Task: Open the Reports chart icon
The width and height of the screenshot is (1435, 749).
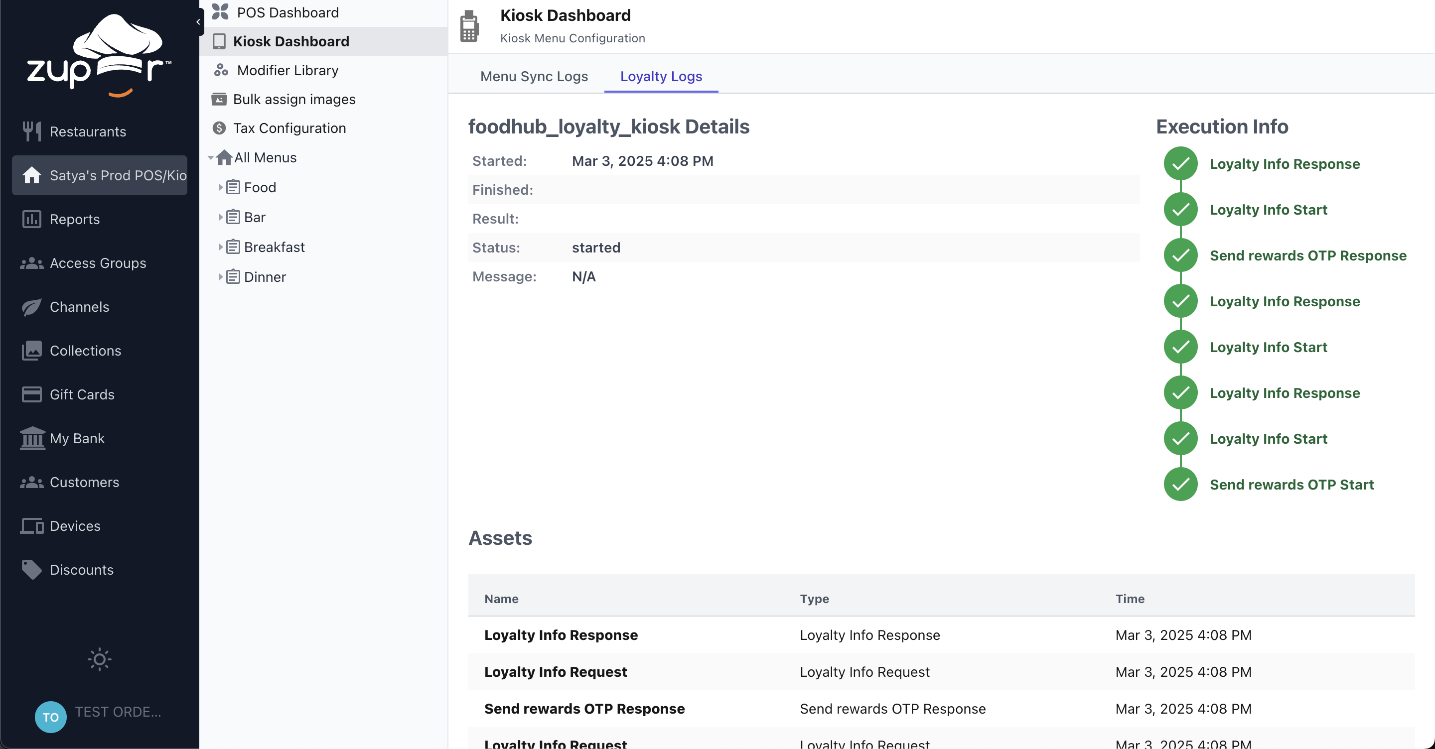Action: tap(31, 219)
